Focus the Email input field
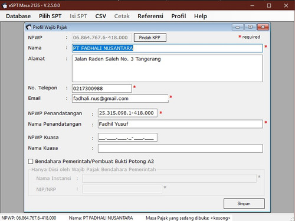Image resolution: width=295 pixels, height=221 pixels. [x=120, y=99]
